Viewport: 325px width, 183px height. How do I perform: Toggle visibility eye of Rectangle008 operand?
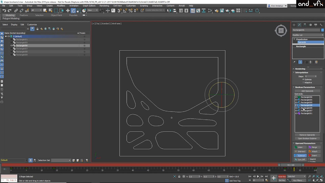(x=296, y=105)
